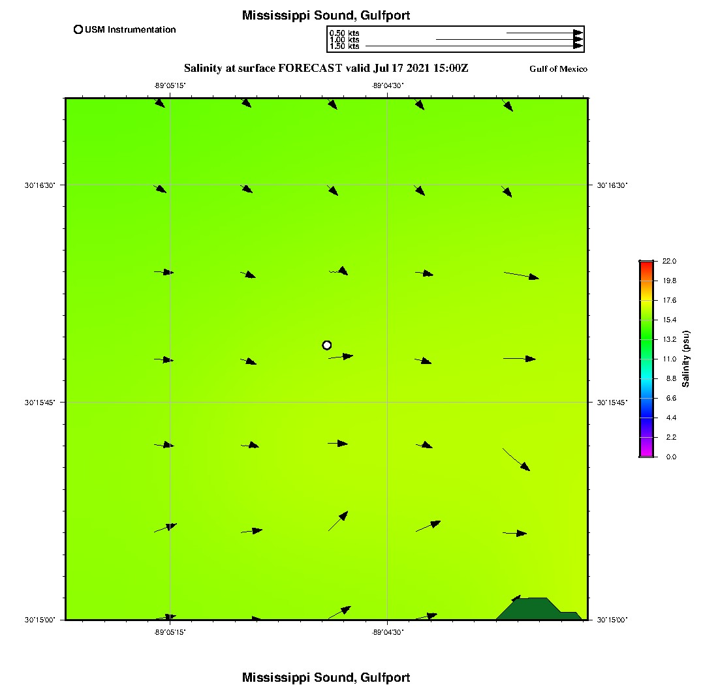
Task: Click the Gulf of Mexico label
Action: (x=558, y=69)
